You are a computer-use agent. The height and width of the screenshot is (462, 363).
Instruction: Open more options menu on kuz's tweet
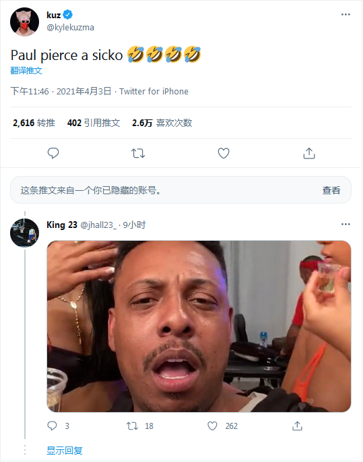pos(345,14)
